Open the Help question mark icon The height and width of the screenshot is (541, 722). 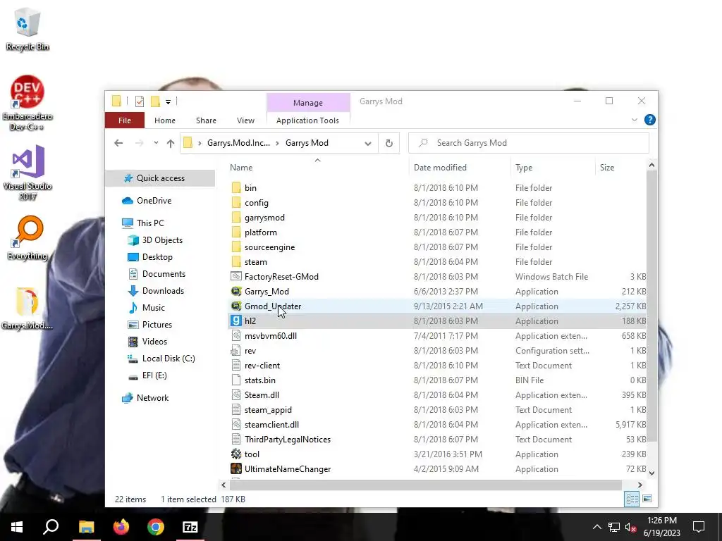coord(649,120)
